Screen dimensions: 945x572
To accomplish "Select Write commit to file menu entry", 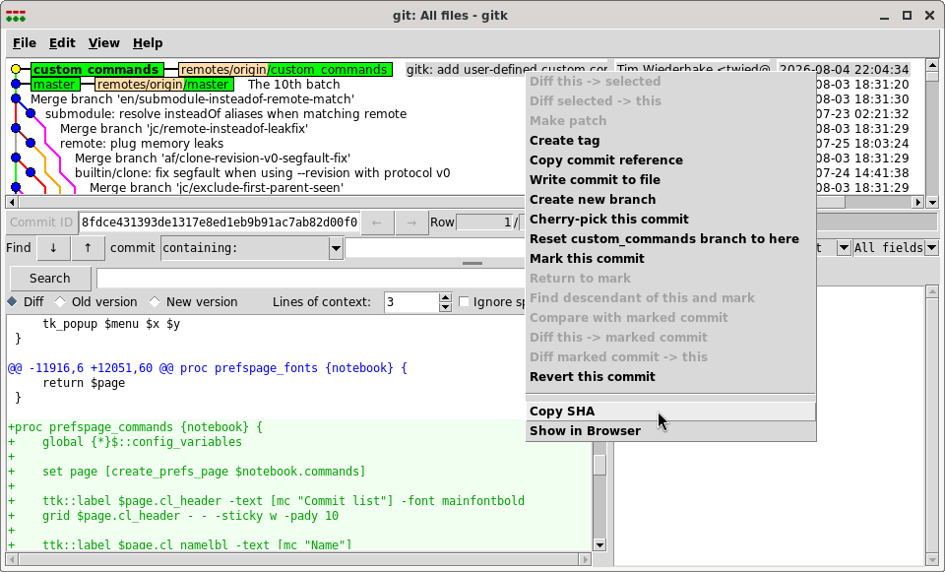I will tap(670, 179).
